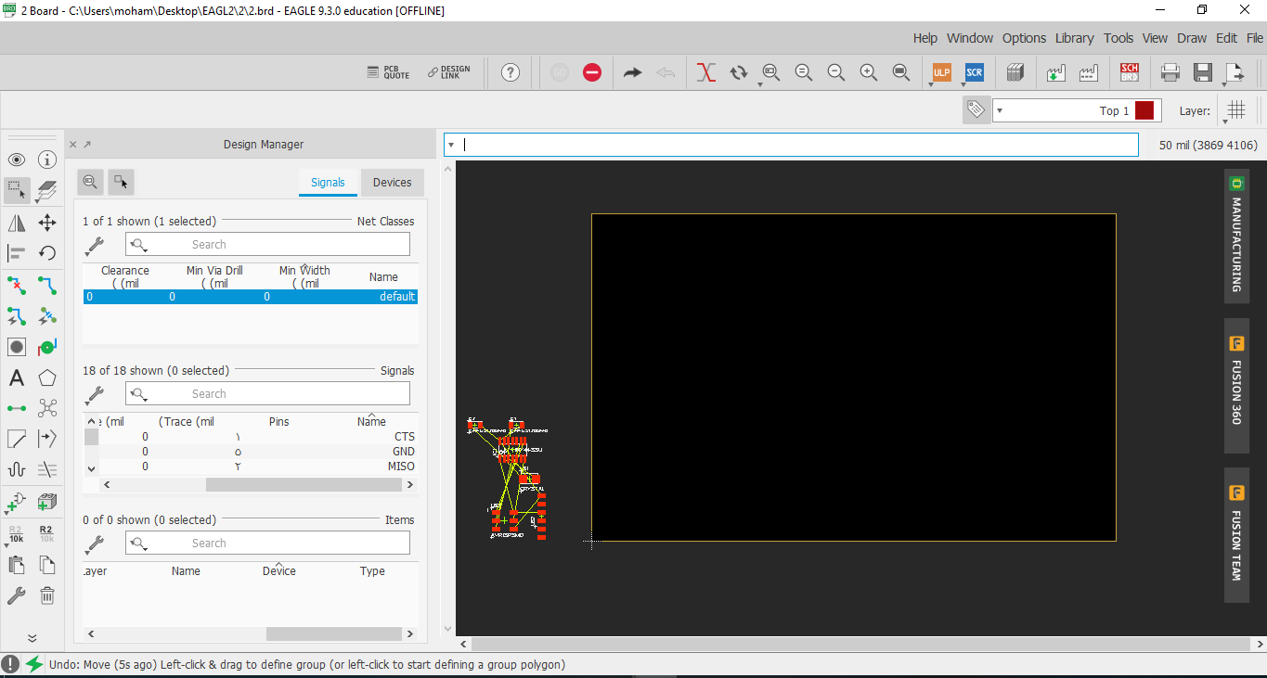This screenshot has height=678, width=1267.
Task: Open the Tools menu
Action: [1118, 38]
